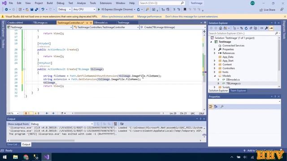Click the split editor plus icon
This screenshot has width=287, height=161.
coord(204,31)
